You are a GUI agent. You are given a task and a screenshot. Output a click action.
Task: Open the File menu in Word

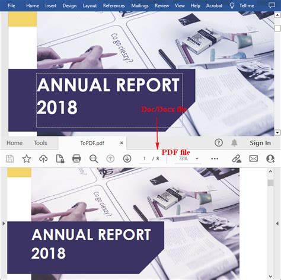point(11,5)
